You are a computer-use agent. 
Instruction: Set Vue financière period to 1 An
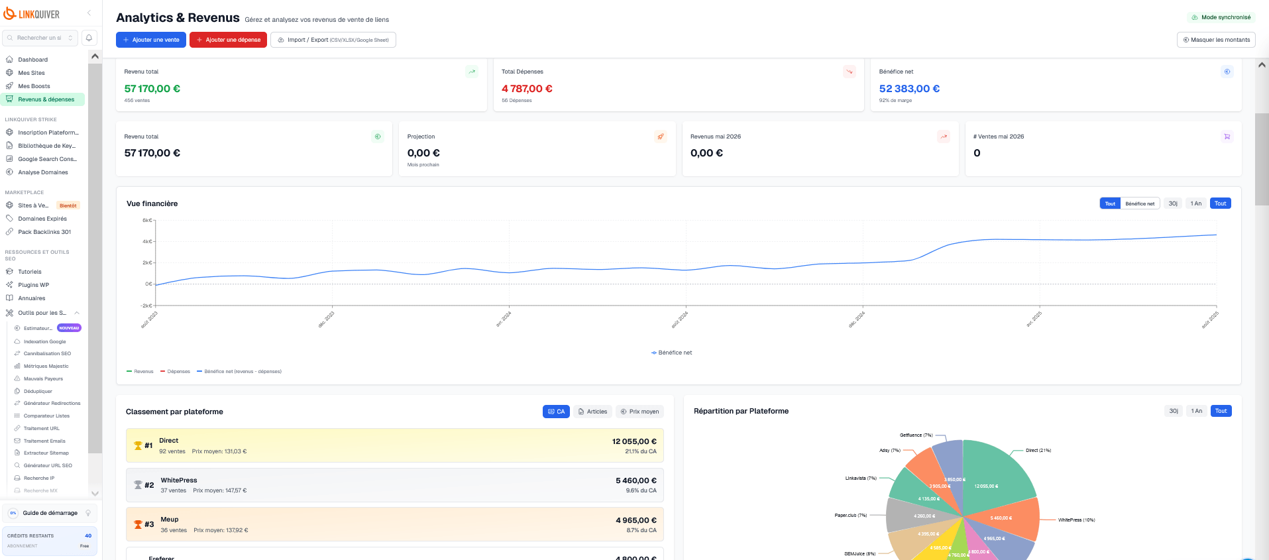(1195, 203)
